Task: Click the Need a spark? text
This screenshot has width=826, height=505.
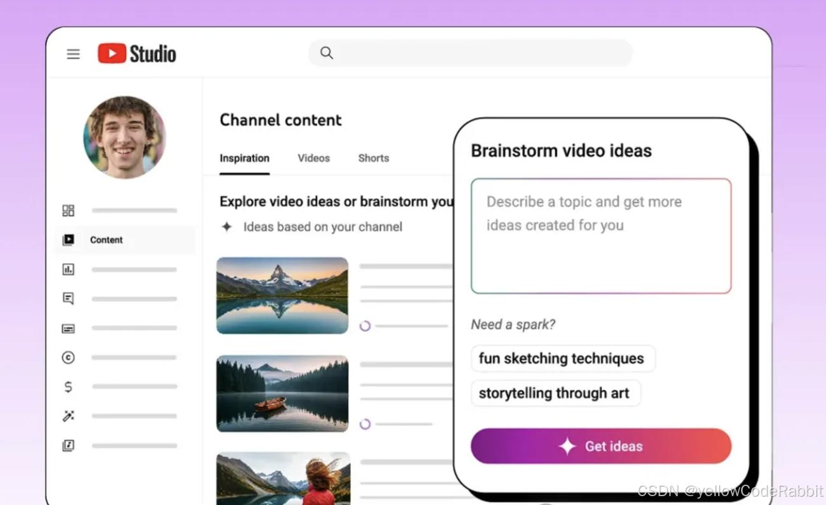Action: pos(513,324)
